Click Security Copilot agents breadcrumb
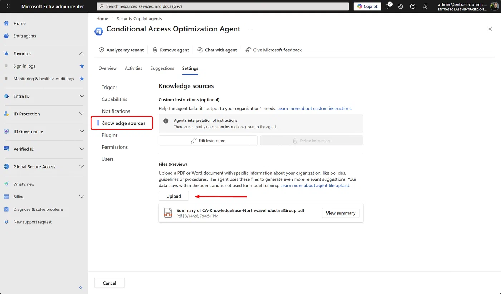This screenshot has height=294, width=501. pos(139,19)
